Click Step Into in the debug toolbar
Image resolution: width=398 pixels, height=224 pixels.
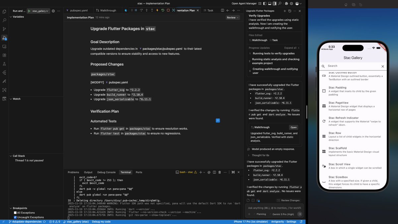coord(147,10)
